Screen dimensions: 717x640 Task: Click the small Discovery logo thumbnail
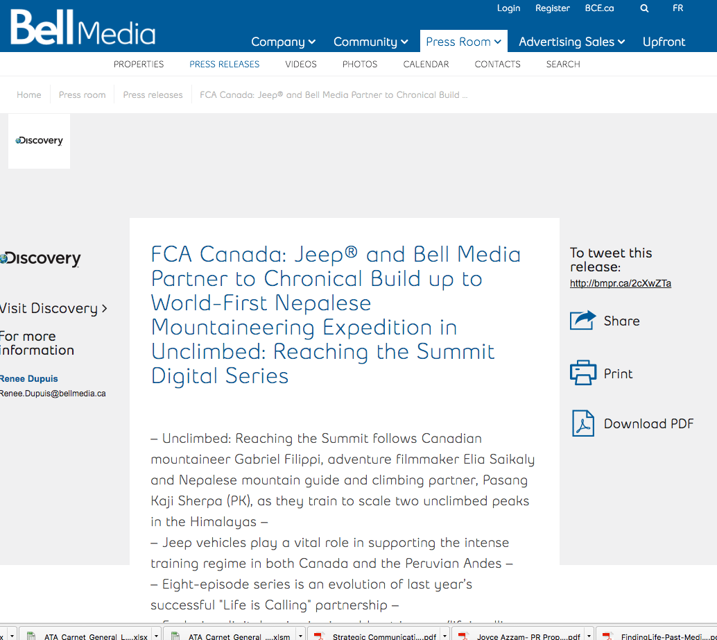[39, 141]
